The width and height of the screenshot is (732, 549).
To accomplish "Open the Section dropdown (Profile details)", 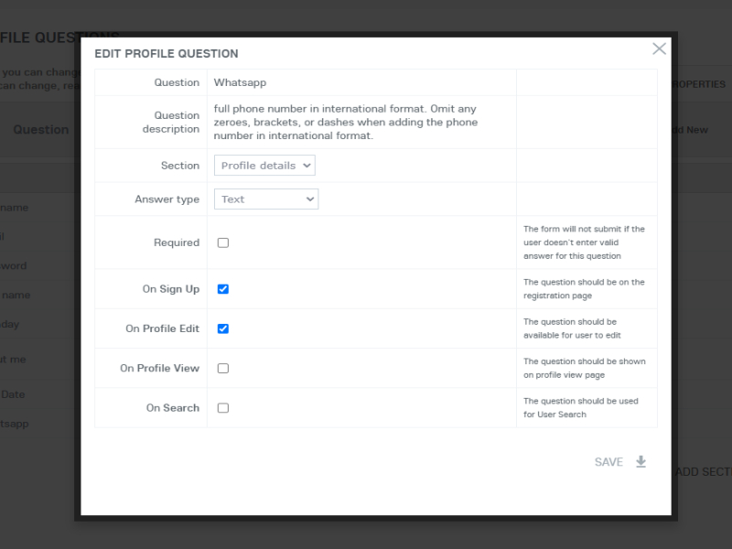I will (x=264, y=166).
